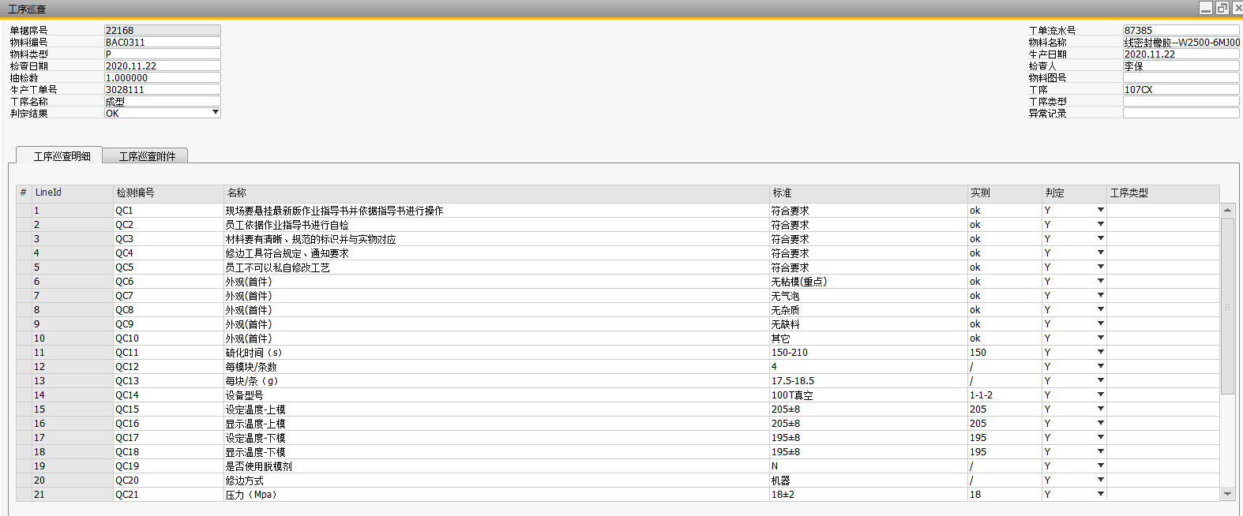Click the table scroll up arrow
Screen dimensions: 1243x516
pos(1227,210)
